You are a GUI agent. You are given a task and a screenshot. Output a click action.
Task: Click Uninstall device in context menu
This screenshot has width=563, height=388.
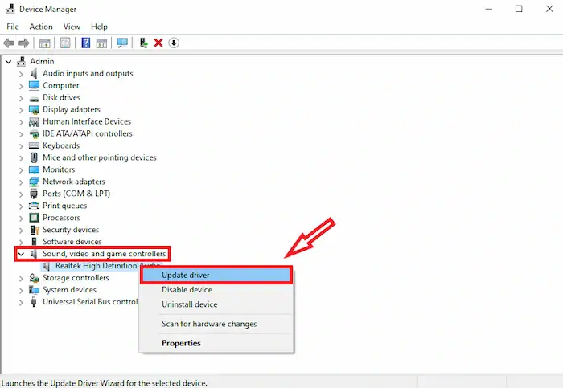tap(189, 304)
